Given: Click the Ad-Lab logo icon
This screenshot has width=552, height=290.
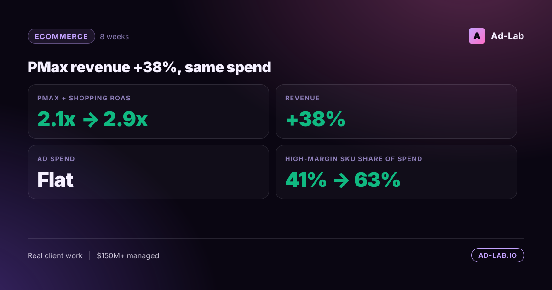Looking at the screenshot, I should (x=477, y=36).
